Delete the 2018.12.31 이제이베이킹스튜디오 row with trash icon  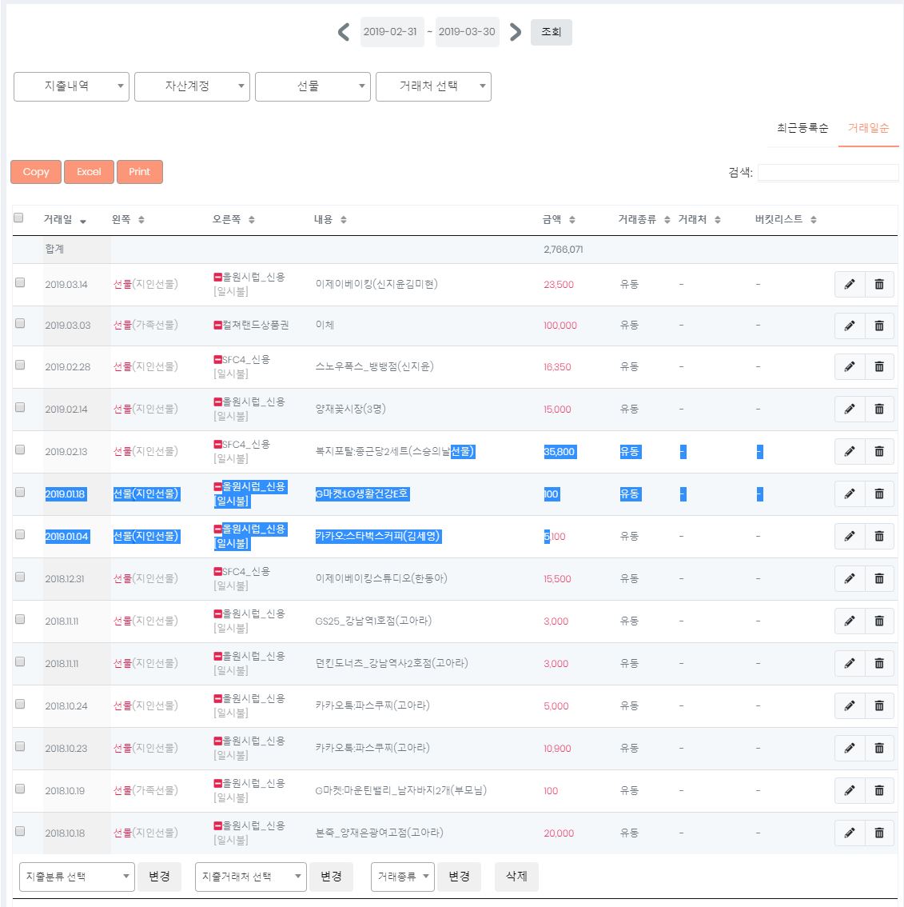click(879, 578)
